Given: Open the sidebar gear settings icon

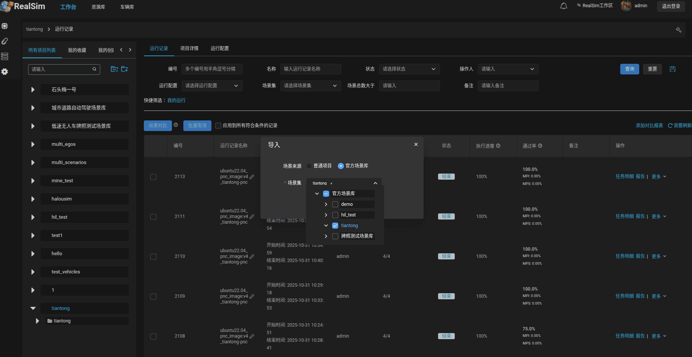Looking at the screenshot, I should point(5,71).
